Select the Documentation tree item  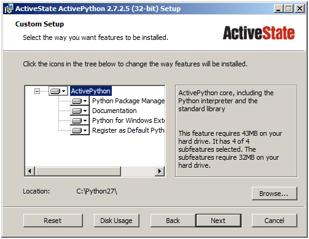click(x=114, y=111)
